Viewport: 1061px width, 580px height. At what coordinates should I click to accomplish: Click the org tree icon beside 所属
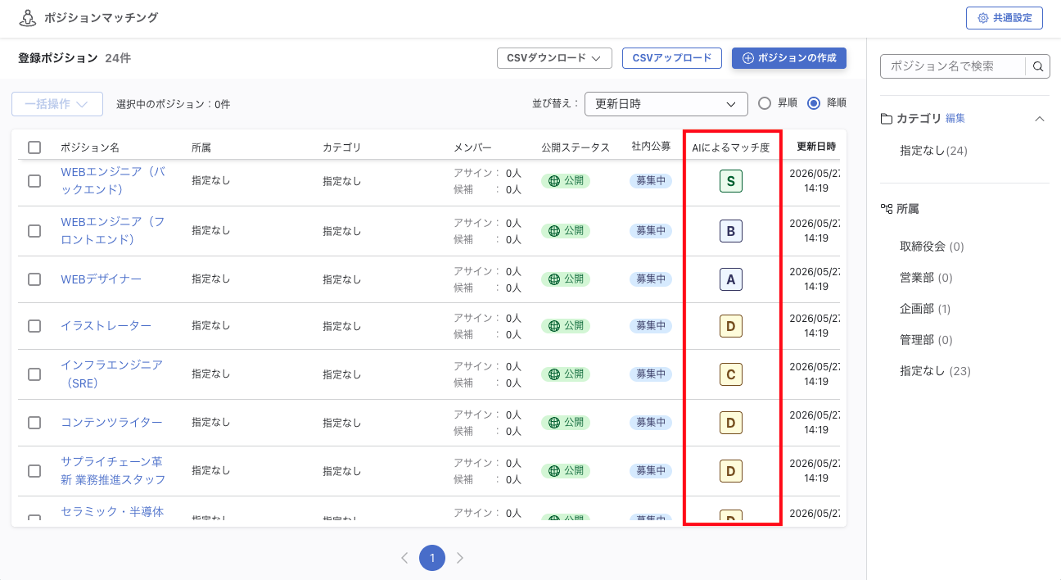point(886,209)
